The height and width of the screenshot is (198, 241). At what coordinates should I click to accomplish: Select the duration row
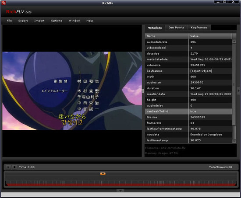point(188,88)
